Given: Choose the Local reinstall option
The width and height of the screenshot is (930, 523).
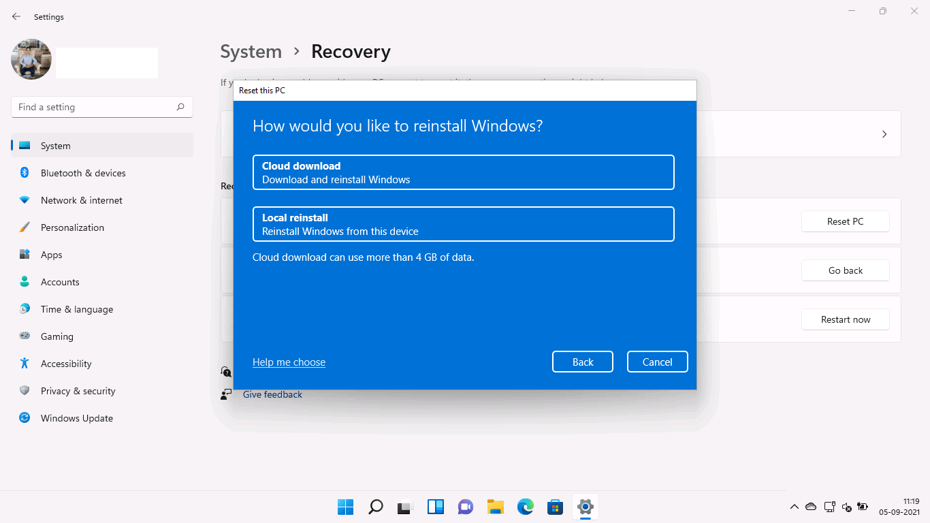Looking at the screenshot, I should [x=463, y=224].
